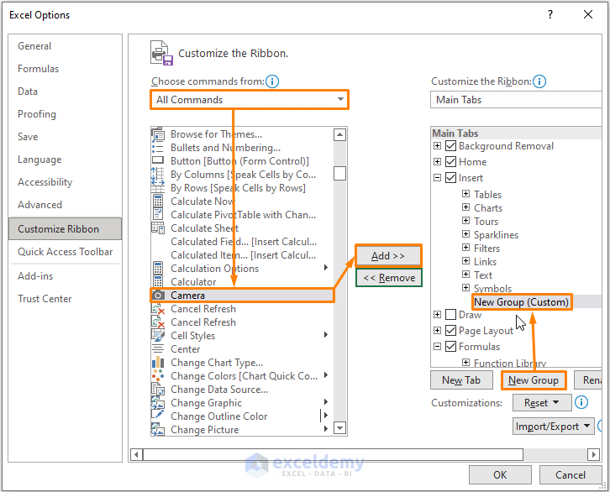Open the Main Tabs dropdown
The image size is (610, 492).
click(x=516, y=99)
